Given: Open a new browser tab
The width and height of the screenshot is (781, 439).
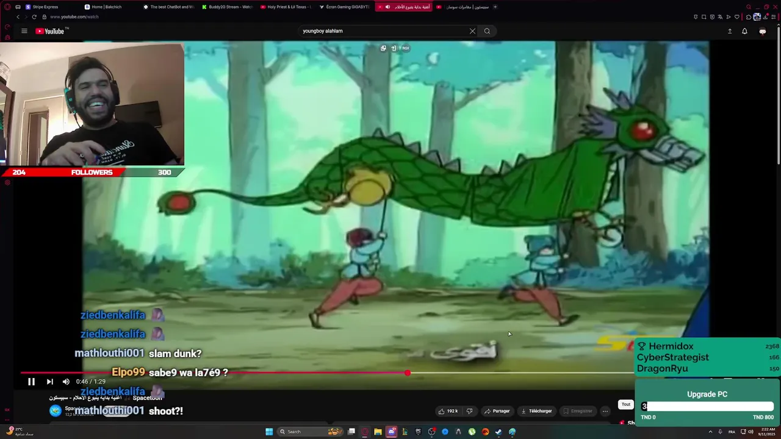Looking at the screenshot, I should 495,7.
